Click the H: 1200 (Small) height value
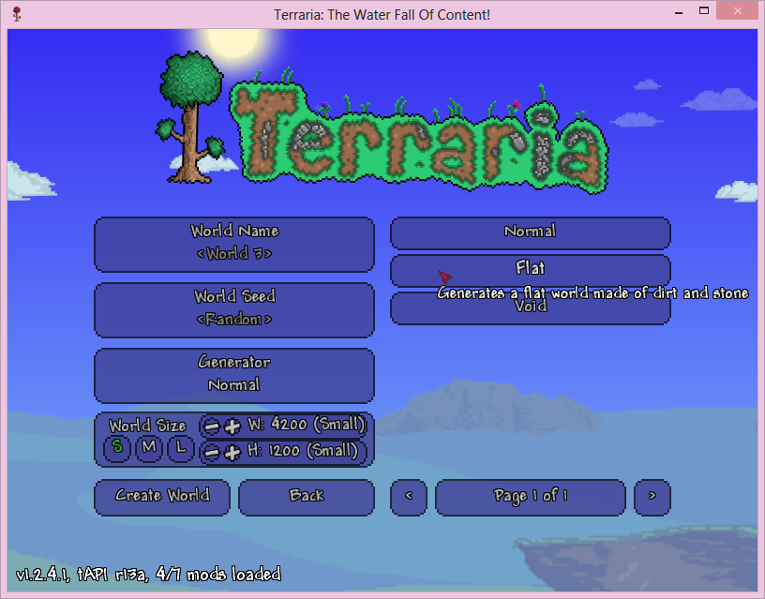This screenshot has height=599, width=765. click(303, 450)
